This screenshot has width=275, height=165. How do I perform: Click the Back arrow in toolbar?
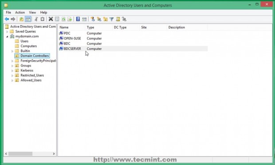point(7,19)
